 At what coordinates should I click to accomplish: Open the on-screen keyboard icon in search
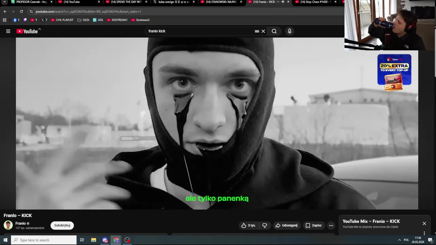tap(257, 31)
